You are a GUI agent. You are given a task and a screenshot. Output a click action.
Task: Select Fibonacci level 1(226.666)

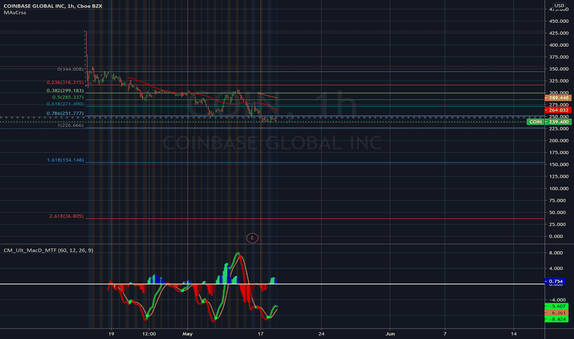point(70,125)
